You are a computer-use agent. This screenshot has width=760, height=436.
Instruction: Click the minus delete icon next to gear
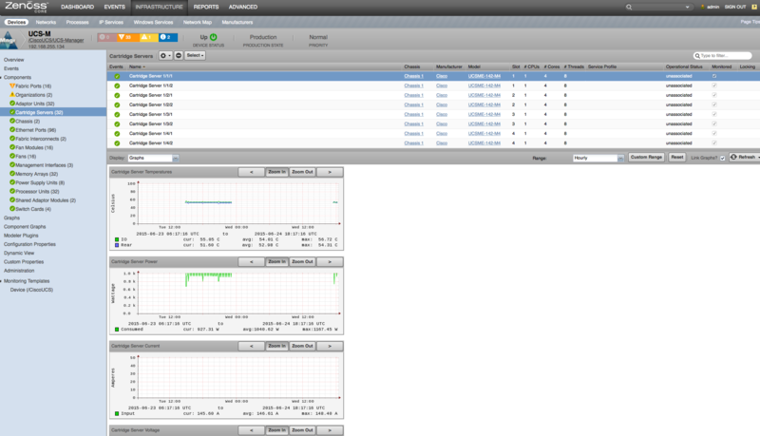click(x=179, y=56)
